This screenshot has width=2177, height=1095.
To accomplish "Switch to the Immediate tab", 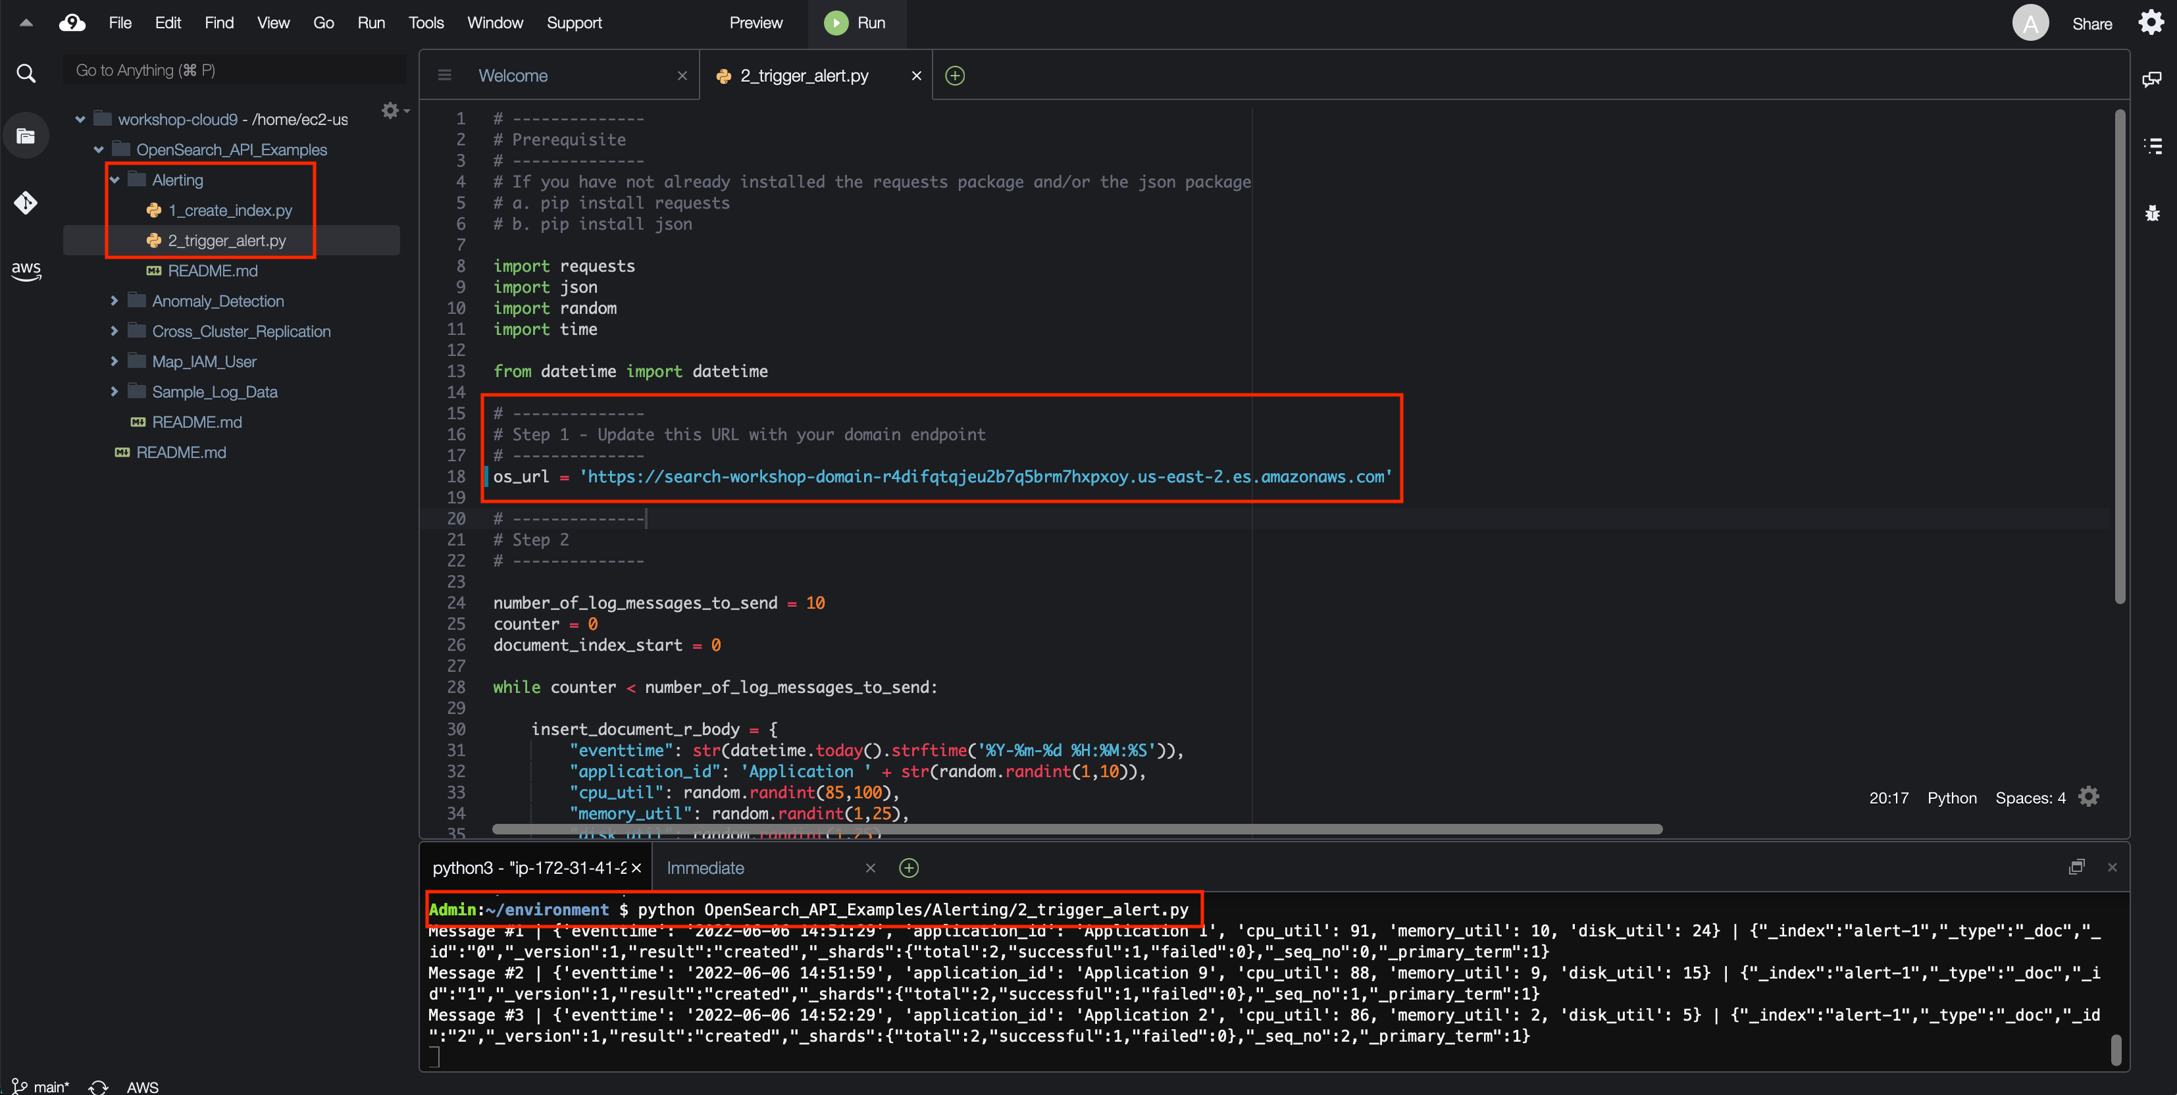I will [705, 868].
